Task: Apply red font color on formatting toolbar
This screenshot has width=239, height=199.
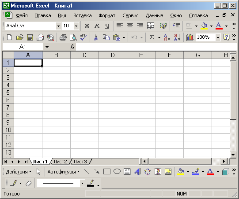Action: [219, 26]
